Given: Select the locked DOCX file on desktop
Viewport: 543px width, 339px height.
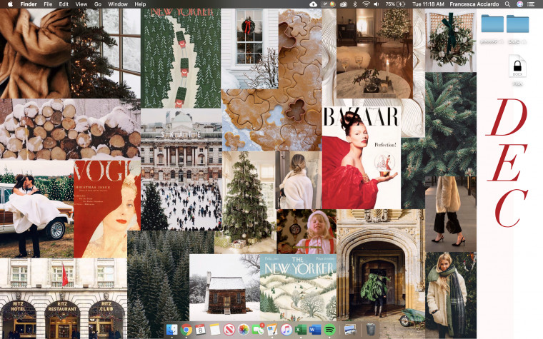Looking at the screenshot, I should point(517,66).
